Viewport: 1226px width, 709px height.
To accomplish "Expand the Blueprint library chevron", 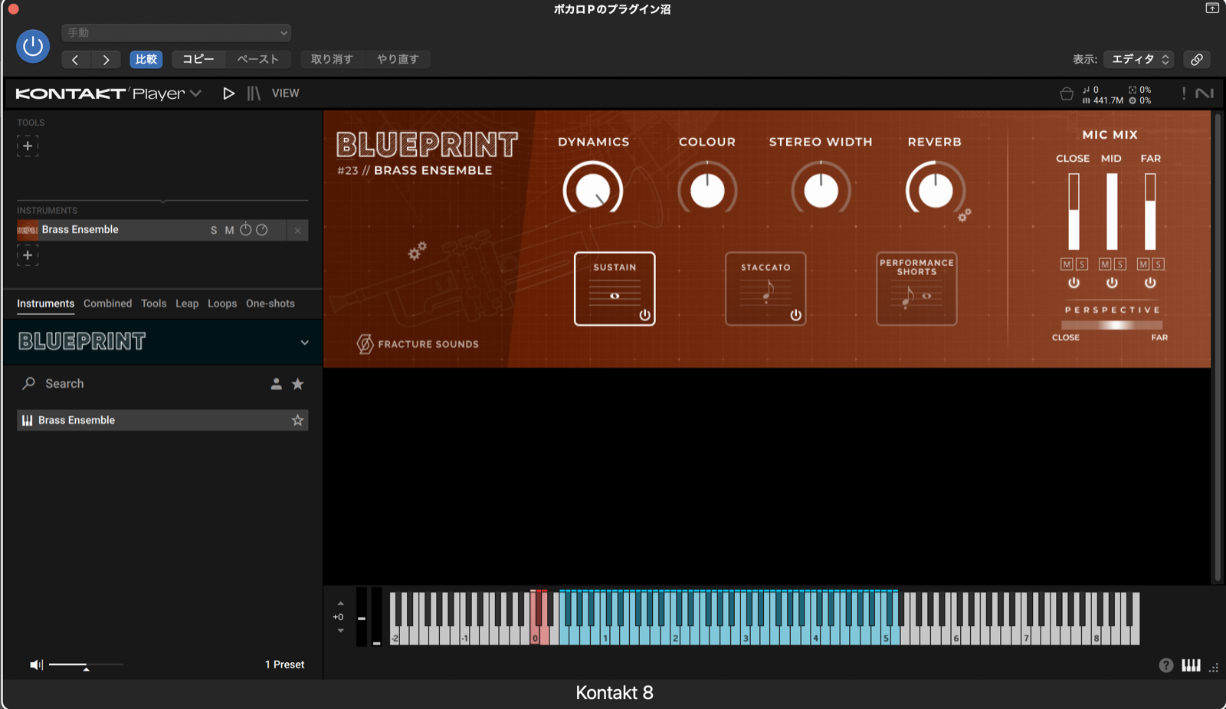I will point(304,343).
